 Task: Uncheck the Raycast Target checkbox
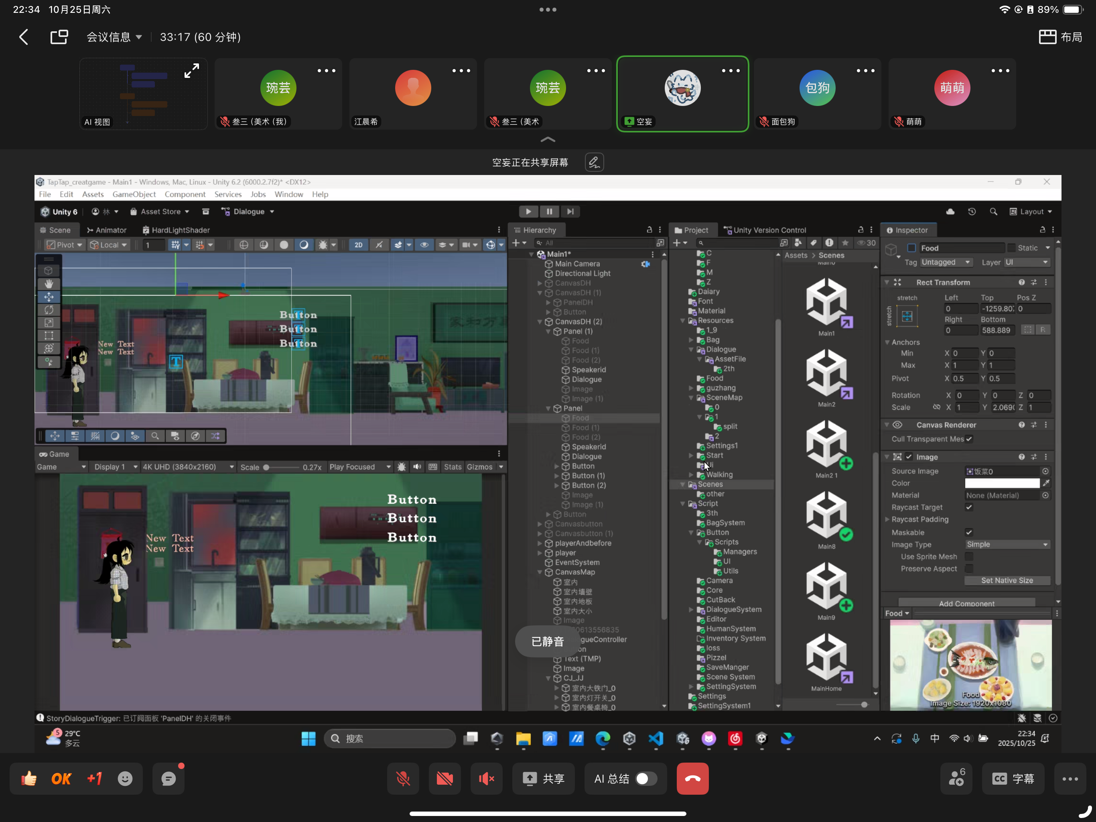969,507
